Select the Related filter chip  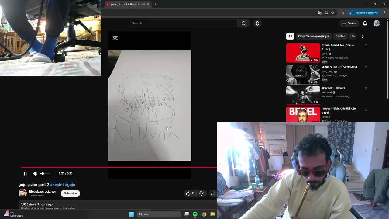pos(340,36)
